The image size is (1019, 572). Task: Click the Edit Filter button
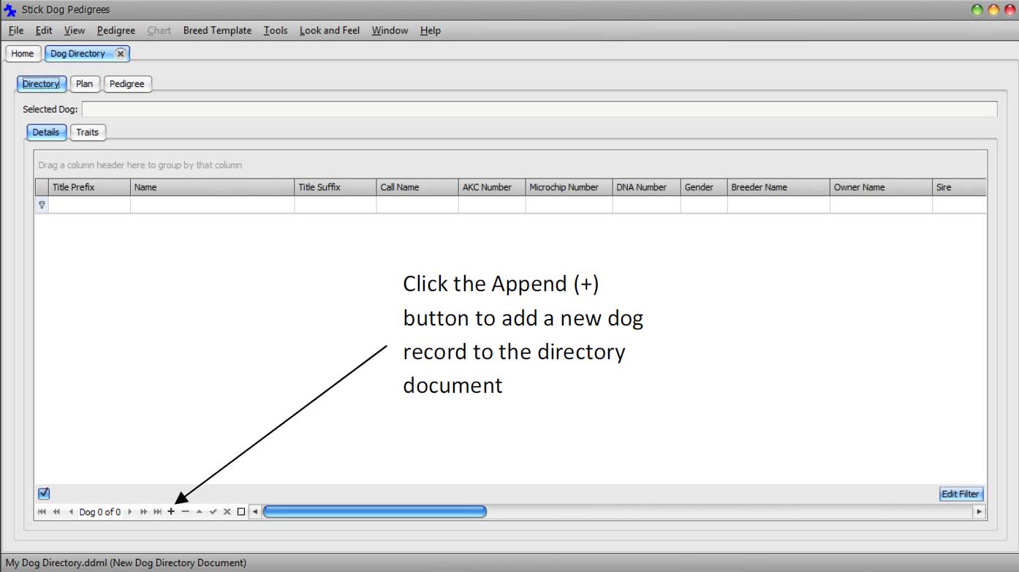click(961, 494)
